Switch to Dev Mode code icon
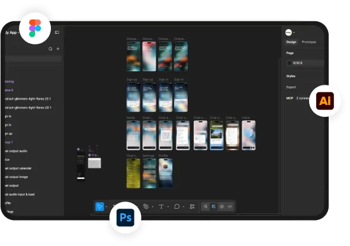The width and height of the screenshot is (350, 246). tap(230, 206)
